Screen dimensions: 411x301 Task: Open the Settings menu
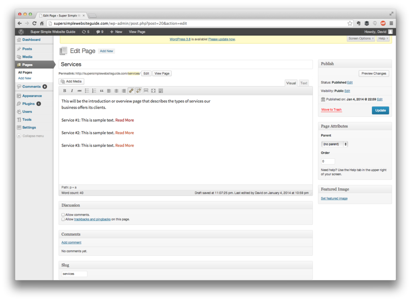[29, 127]
